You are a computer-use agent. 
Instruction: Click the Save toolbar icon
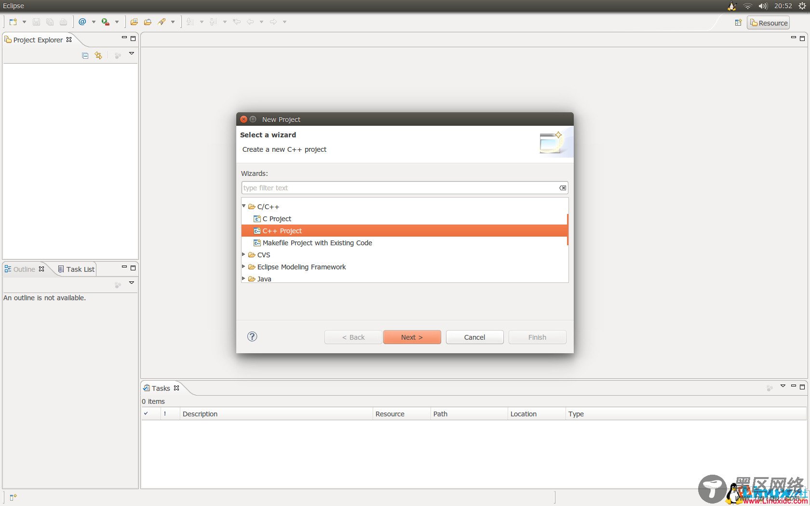point(36,22)
